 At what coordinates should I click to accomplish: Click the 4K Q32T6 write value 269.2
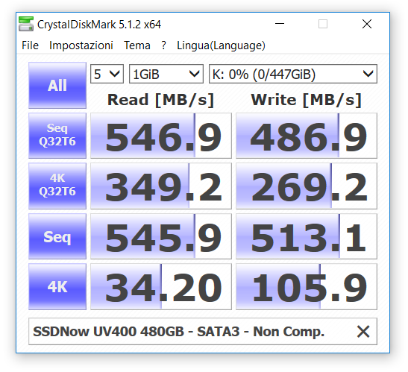(x=307, y=186)
